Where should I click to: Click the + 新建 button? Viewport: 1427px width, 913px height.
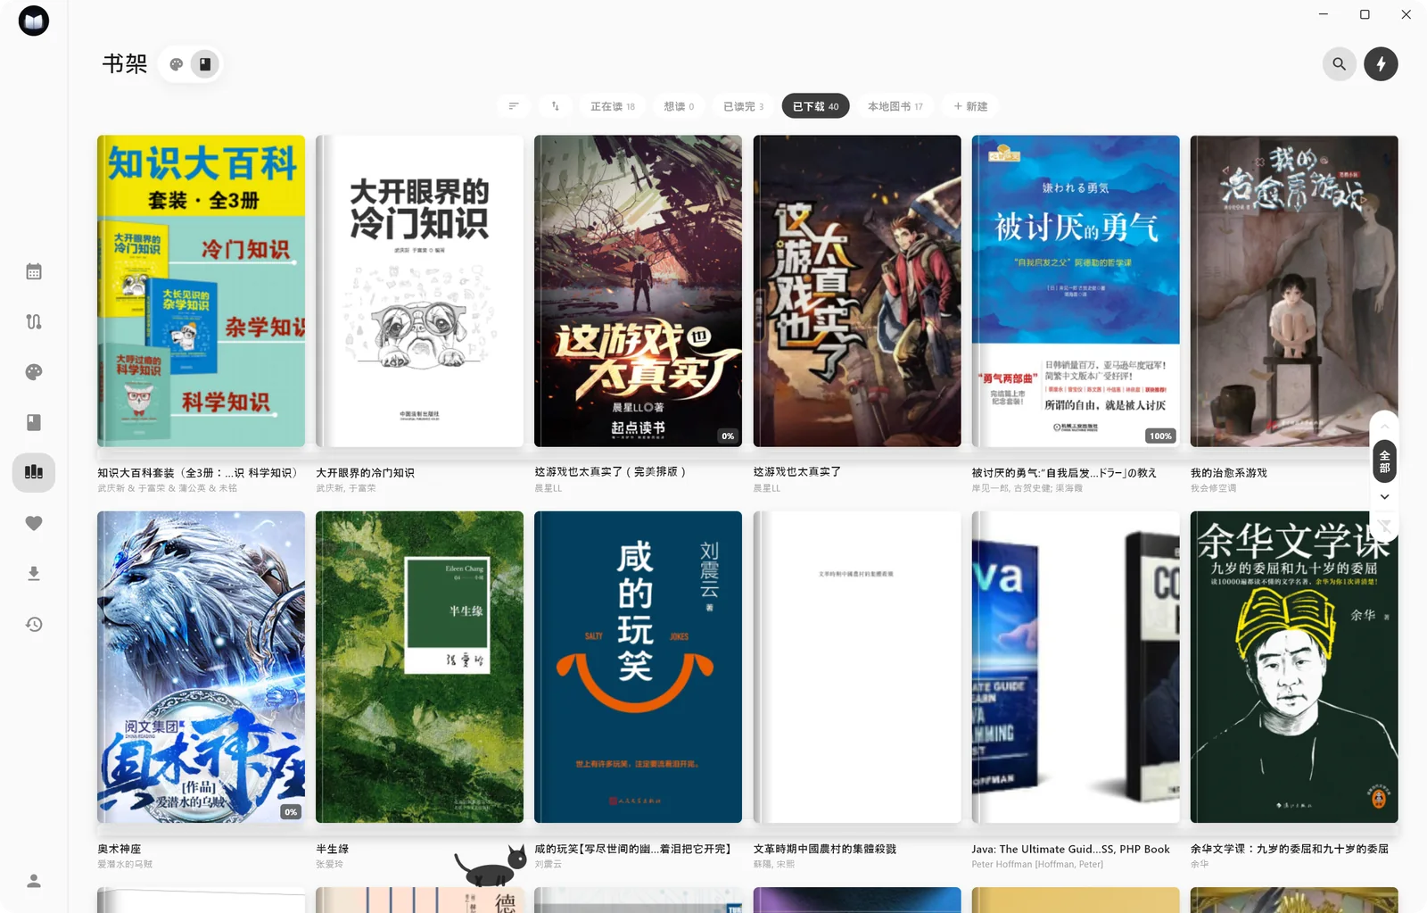tap(970, 106)
